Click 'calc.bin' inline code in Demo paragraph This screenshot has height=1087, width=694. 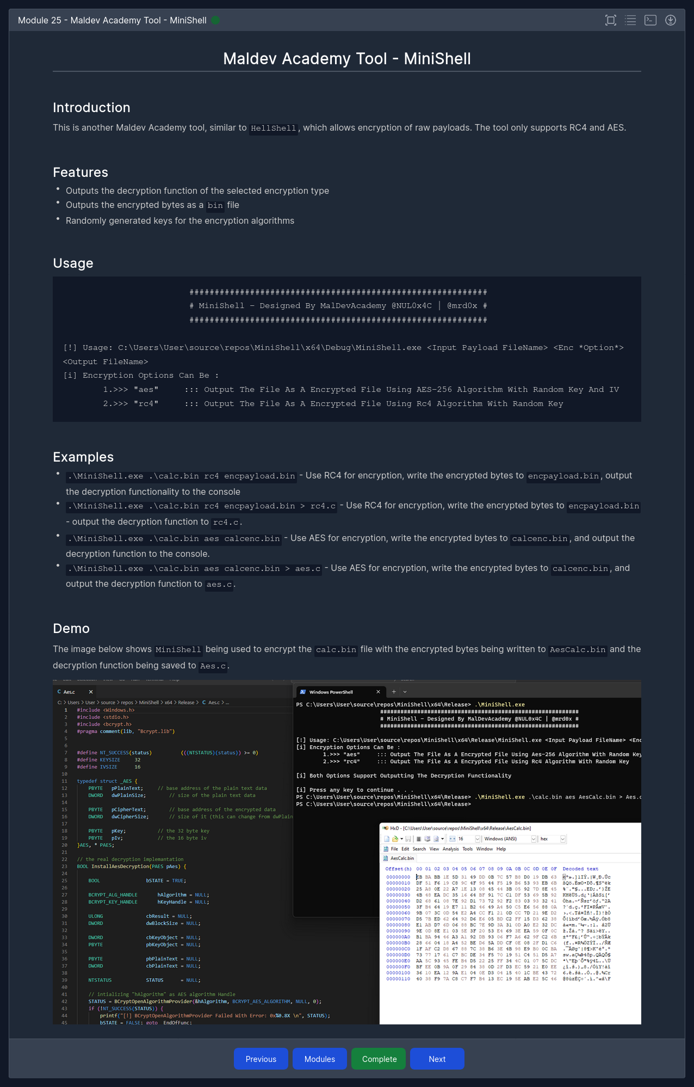(336, 649)
